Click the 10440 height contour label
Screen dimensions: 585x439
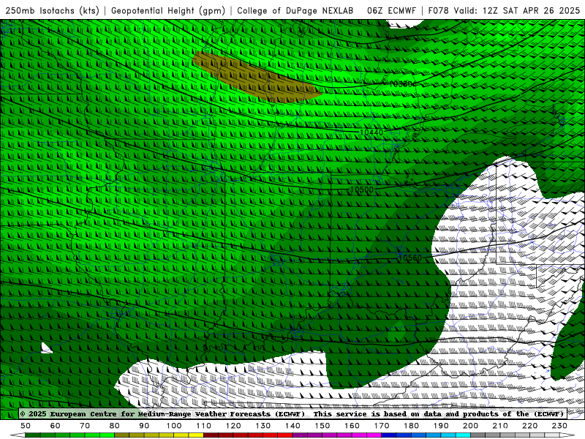tap(371, 132)
